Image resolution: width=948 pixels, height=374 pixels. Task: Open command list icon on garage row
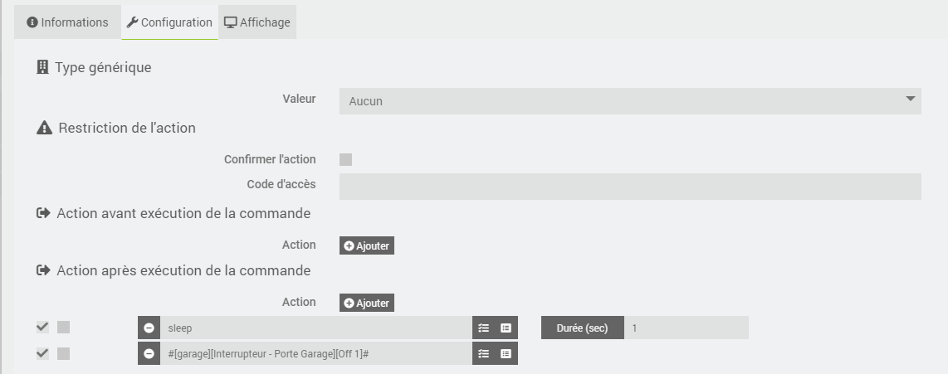[506, 353]
